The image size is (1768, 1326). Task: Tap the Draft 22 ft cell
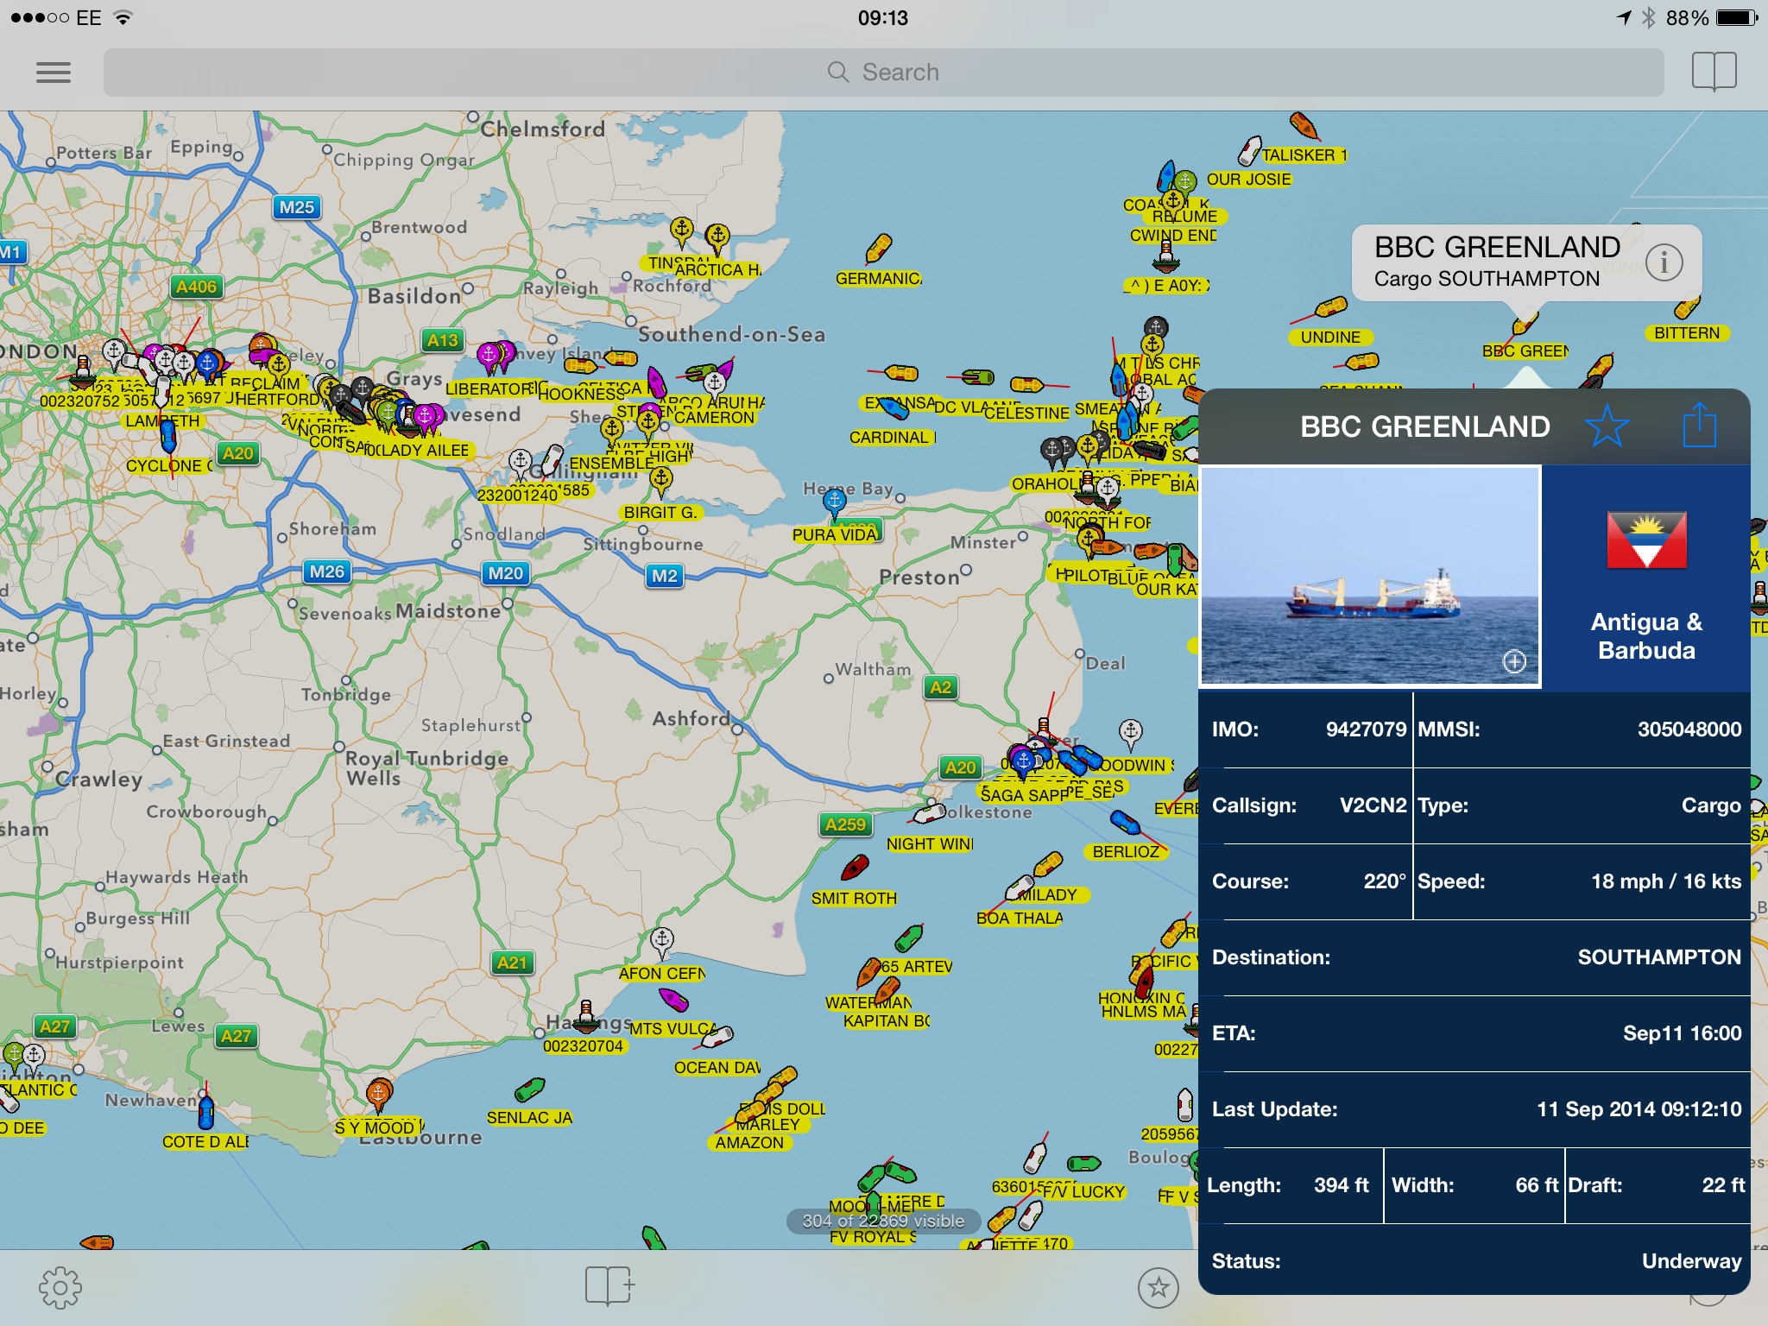[1657, 1185]
